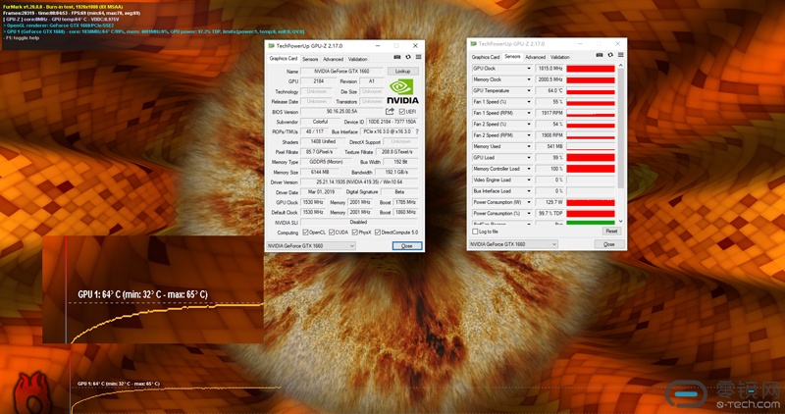Click the Memory Used sensor graph
The width and height of the screenshot is (785, 414).
[591, 147]
